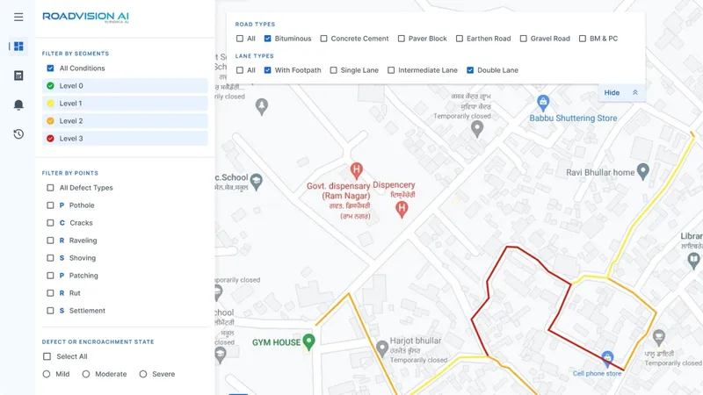Click the Library map pin
The image size is (703, 395).
click(x=693, y=260)
